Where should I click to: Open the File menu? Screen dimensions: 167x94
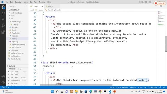[x=7, y=2]
